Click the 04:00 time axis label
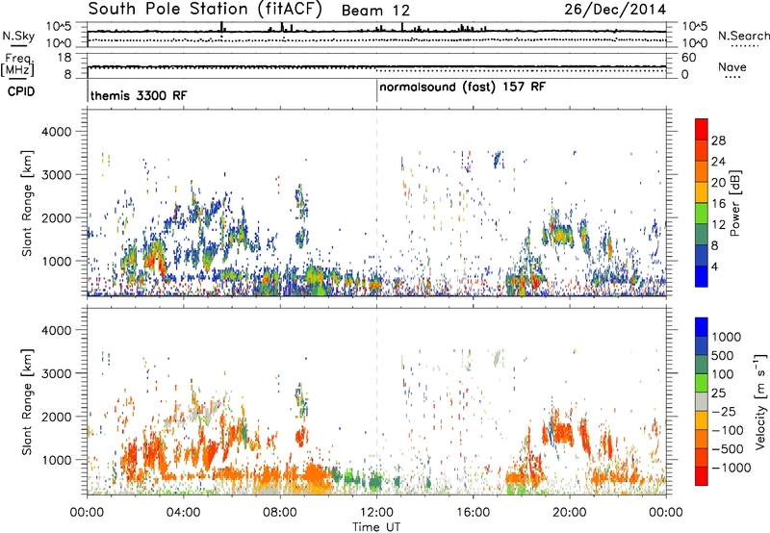The image size is (770, 533). tap(183, 512)
